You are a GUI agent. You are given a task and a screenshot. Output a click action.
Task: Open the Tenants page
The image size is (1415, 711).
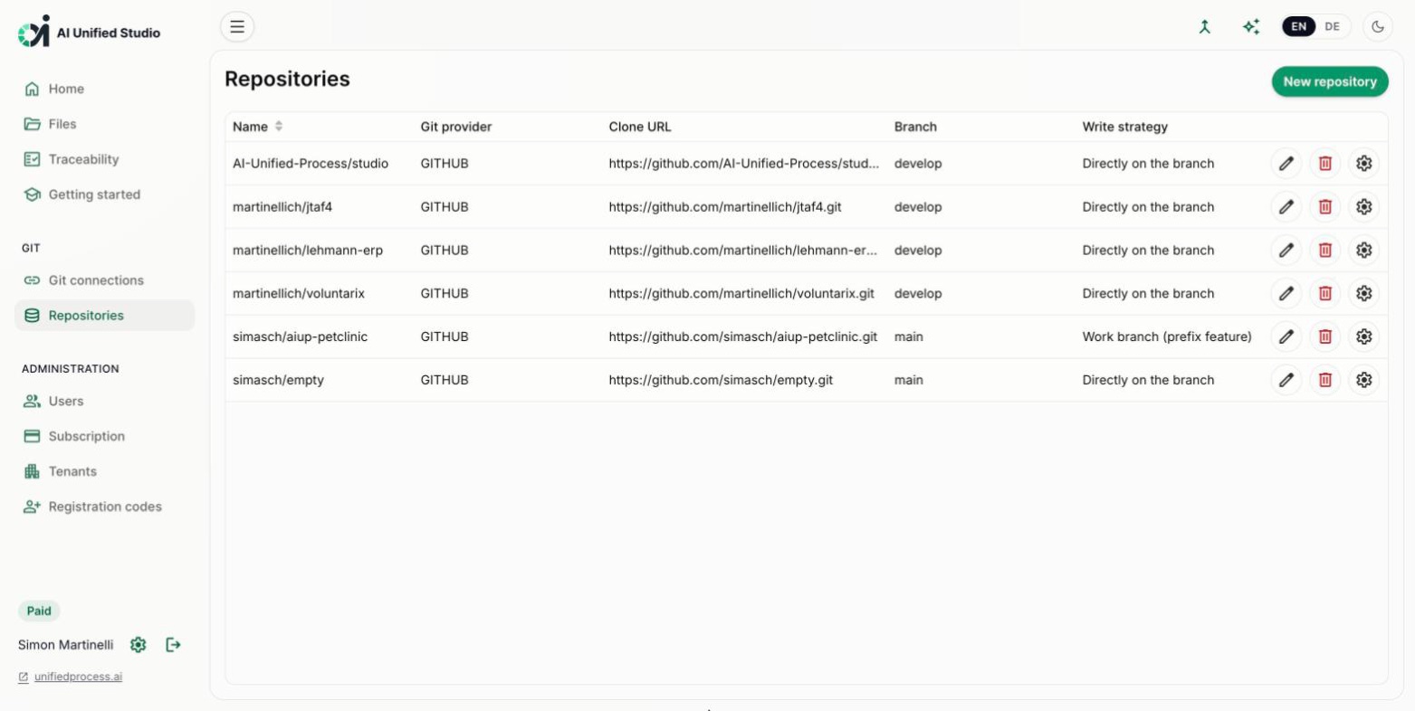[x=104, y=471]
